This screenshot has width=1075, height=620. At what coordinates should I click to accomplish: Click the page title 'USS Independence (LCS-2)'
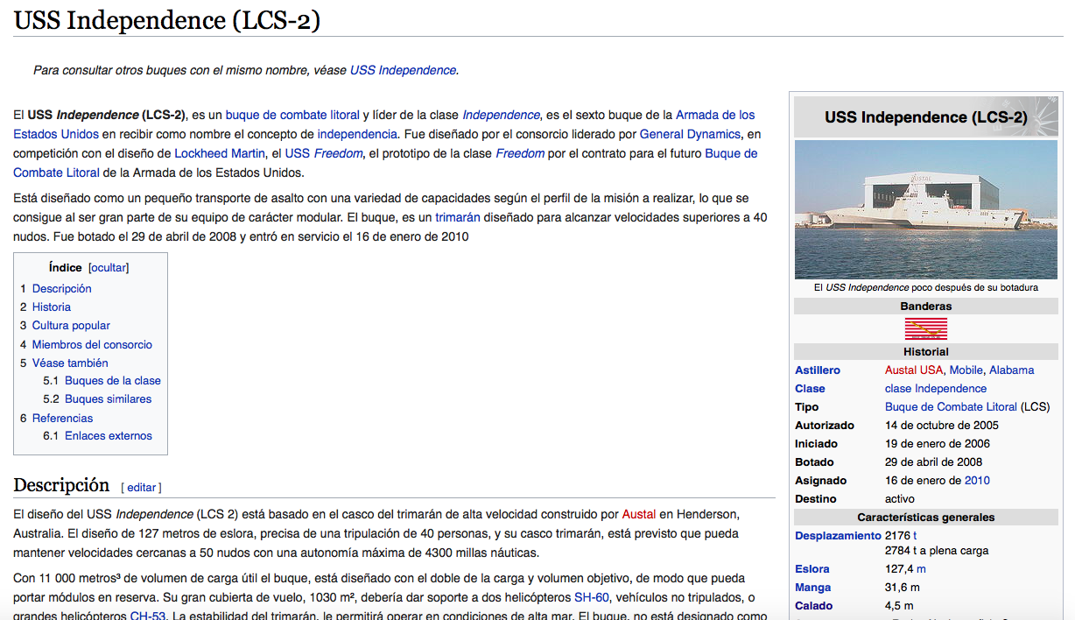[x=166, y=19]
